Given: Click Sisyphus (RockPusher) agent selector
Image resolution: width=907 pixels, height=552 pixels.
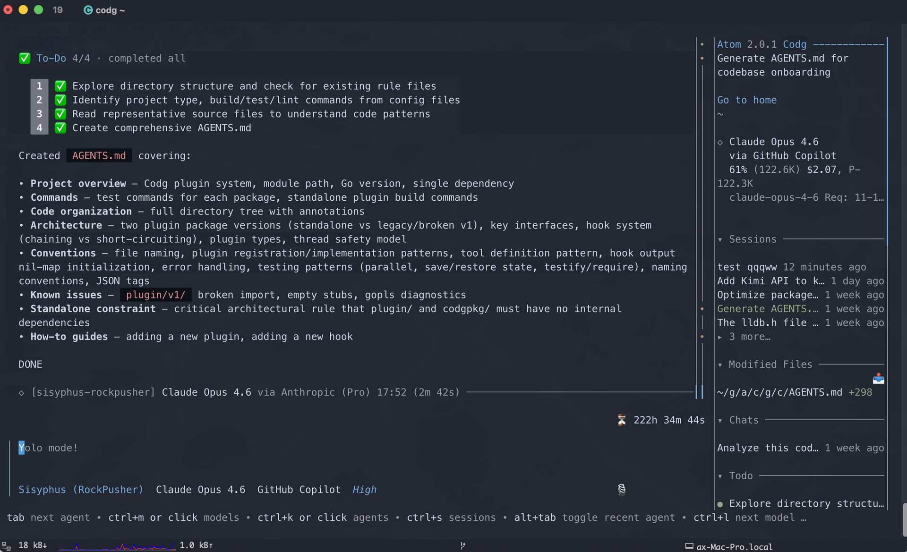Looking at the screenshot, I should tap(81, 490).
